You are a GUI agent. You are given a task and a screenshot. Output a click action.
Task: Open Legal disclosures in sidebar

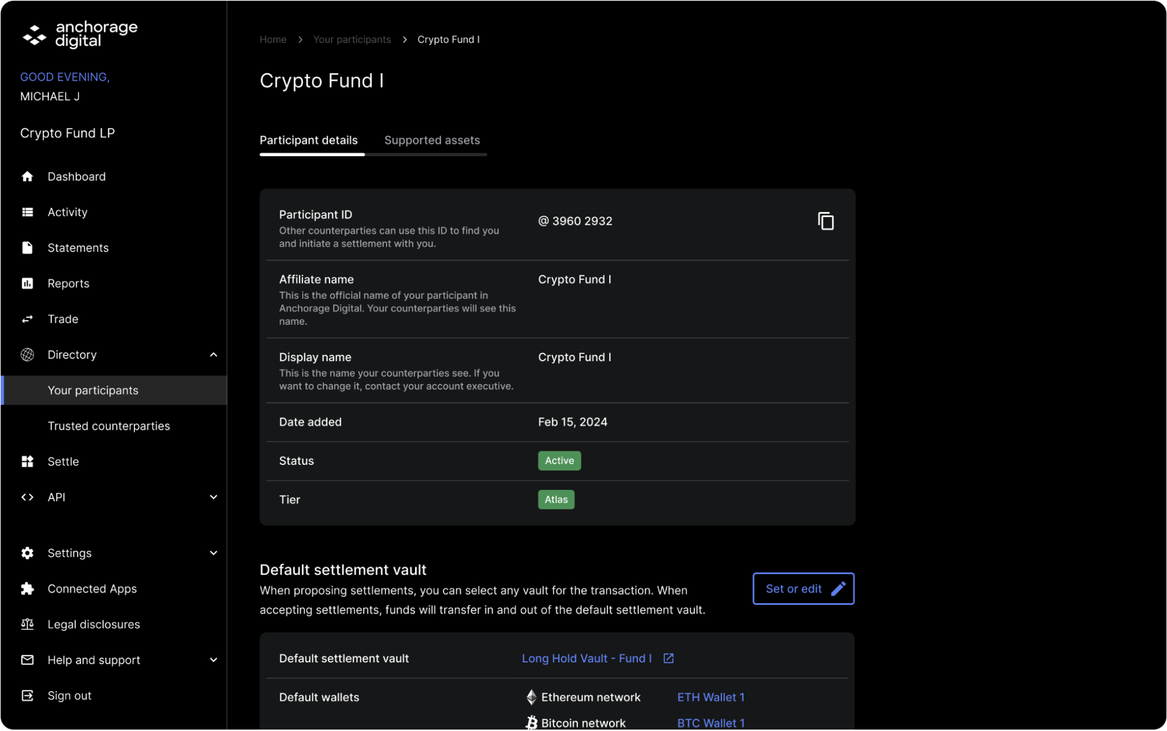pyautogui.click(x=94, y=625)
